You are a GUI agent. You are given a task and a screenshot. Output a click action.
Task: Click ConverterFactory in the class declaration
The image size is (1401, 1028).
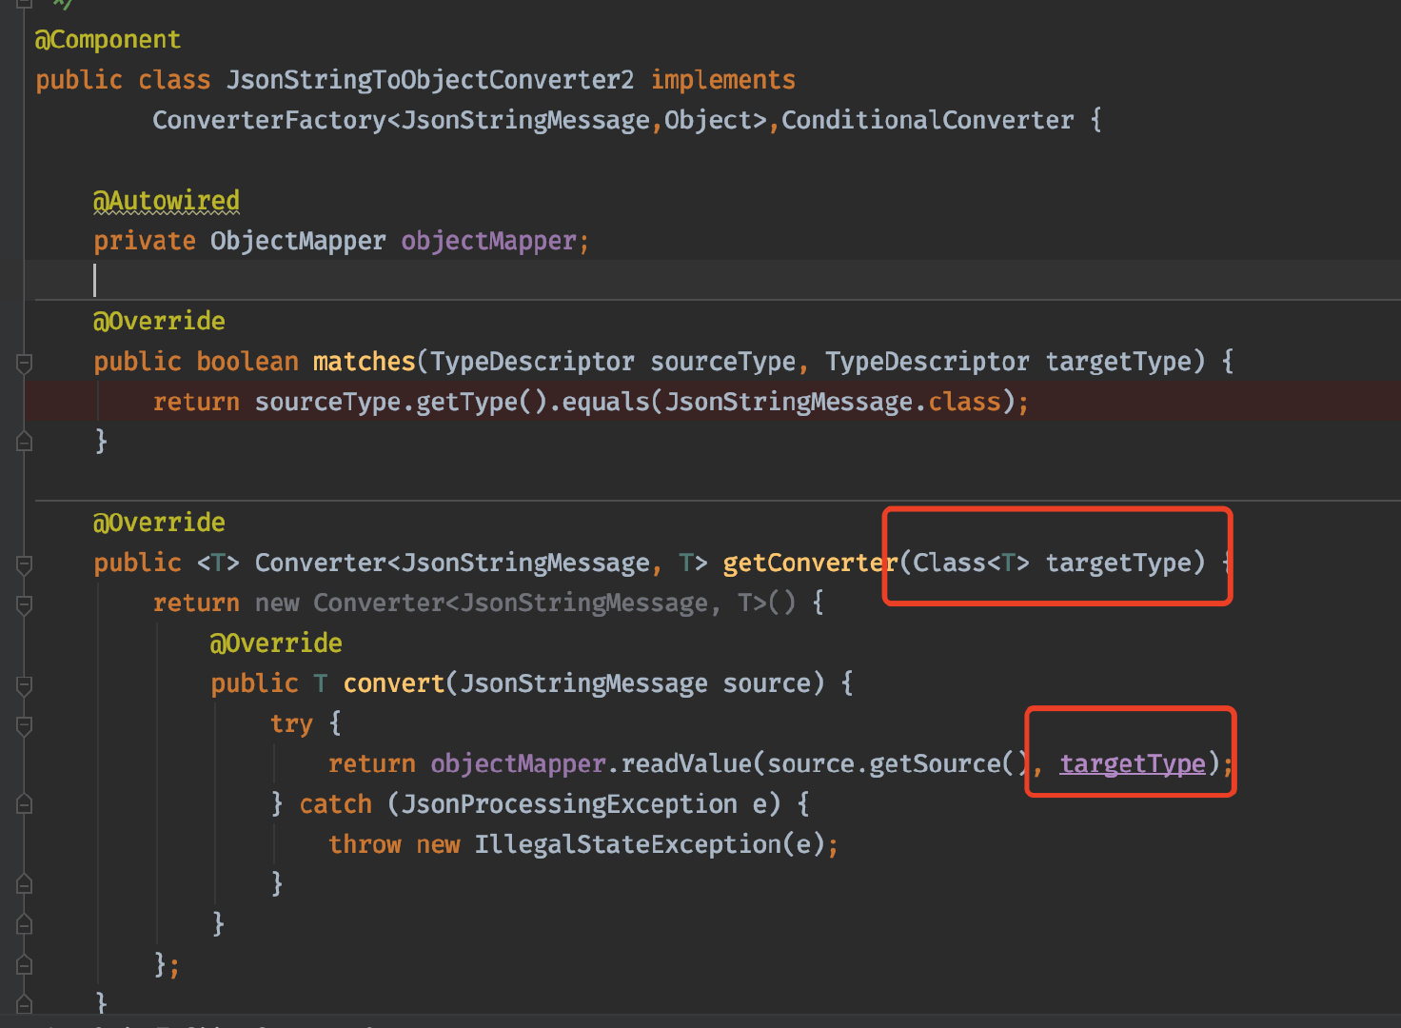(269, 120)
